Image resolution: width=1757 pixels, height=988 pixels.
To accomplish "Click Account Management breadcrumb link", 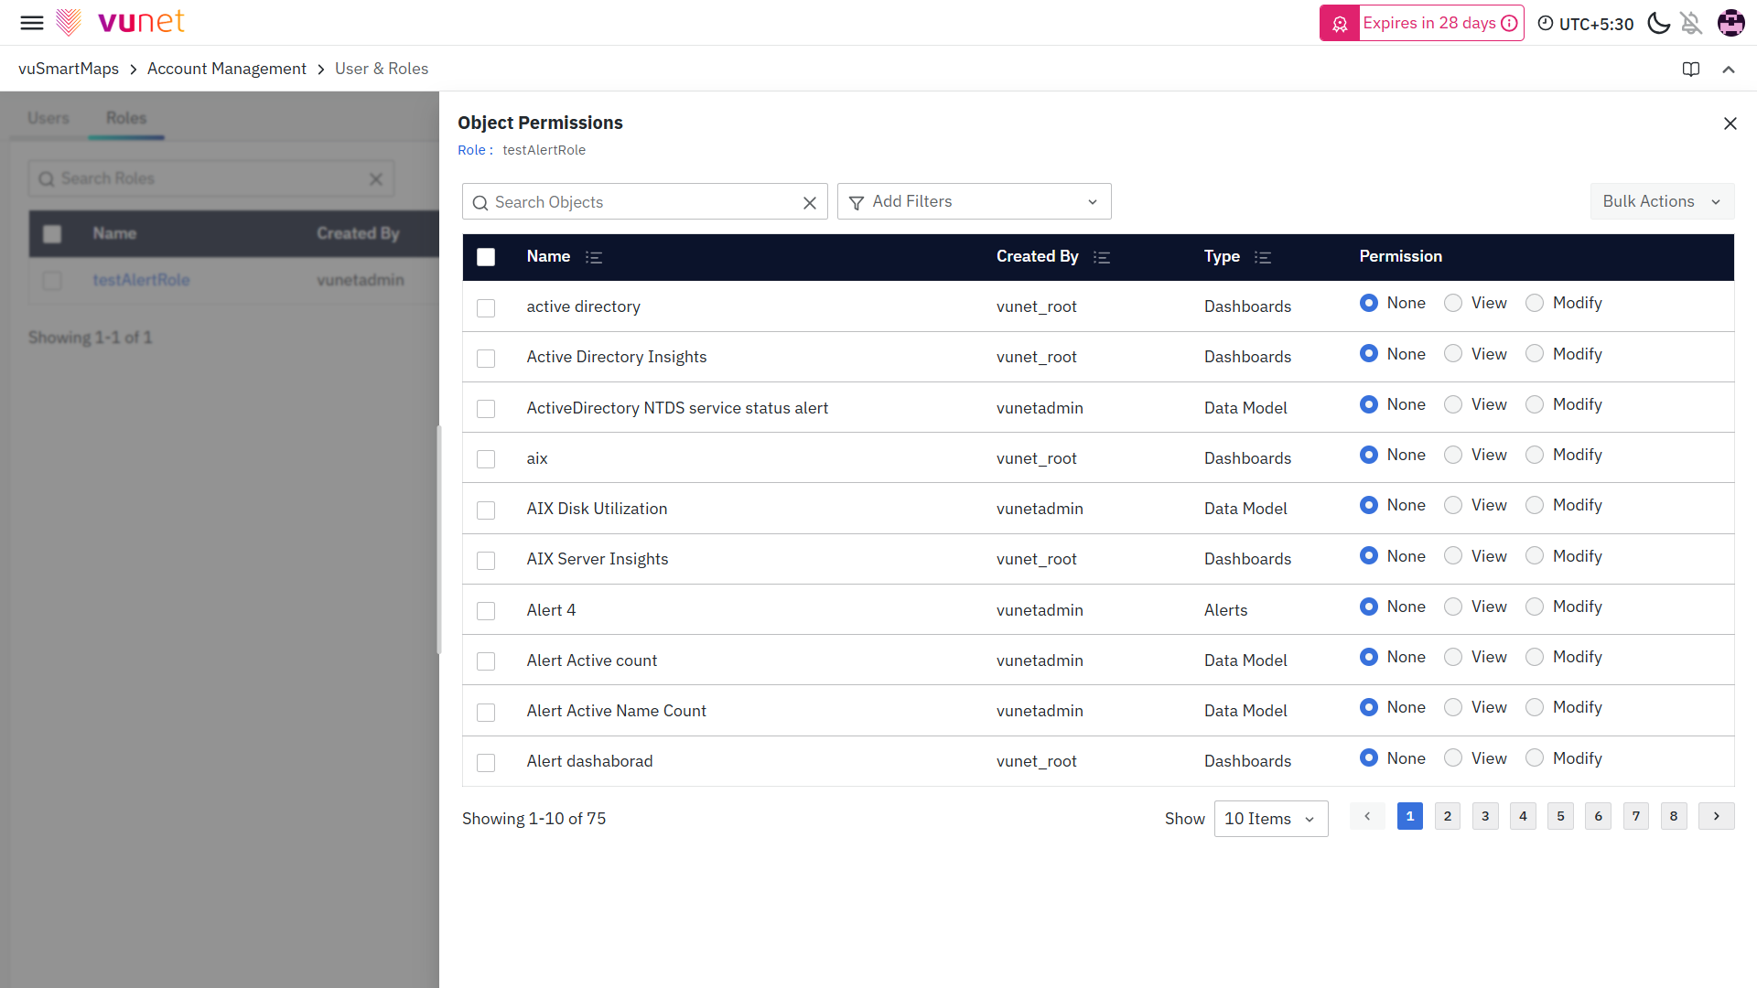I will point(226,69).
